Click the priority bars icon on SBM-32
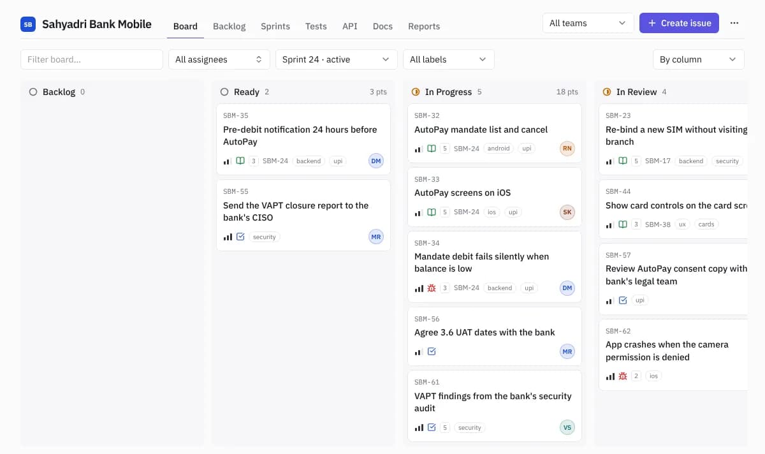The width and height of the screenshot is (765, 454). point(419,149)
